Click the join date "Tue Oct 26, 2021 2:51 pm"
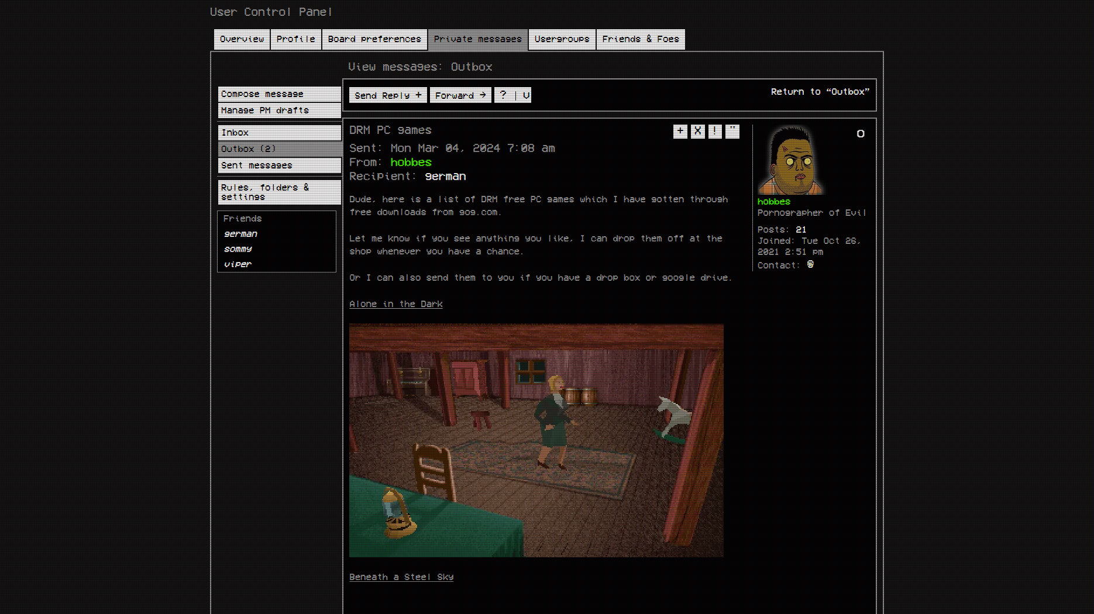The width and height of the screenshot is (1094, 614). 809,246
